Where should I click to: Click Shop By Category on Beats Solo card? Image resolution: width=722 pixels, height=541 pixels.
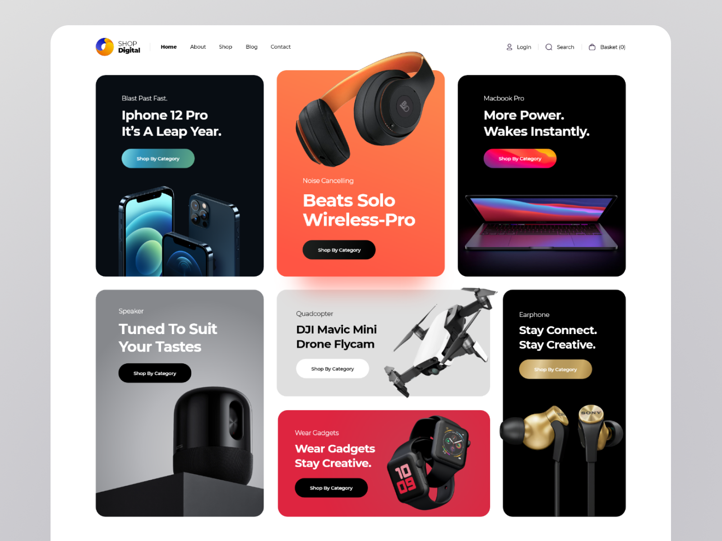(x=339, y=250)
